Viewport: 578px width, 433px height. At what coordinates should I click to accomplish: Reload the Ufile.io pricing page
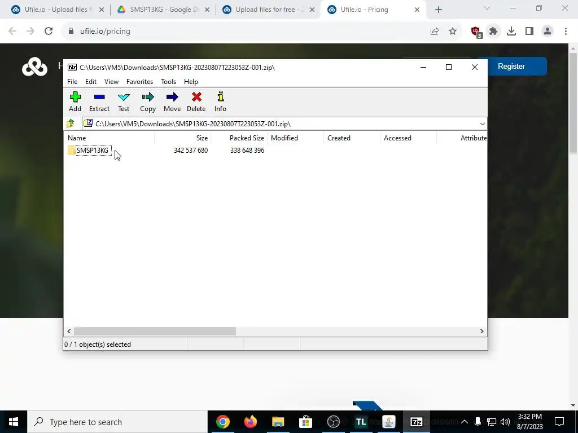49,32
